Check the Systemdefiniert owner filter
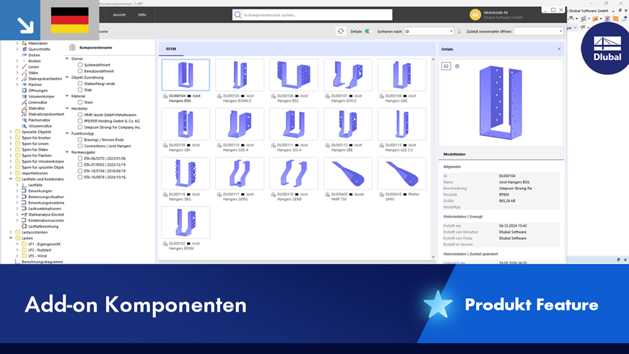This screenshot has height=354, width=629. click(x=80, y=65)
